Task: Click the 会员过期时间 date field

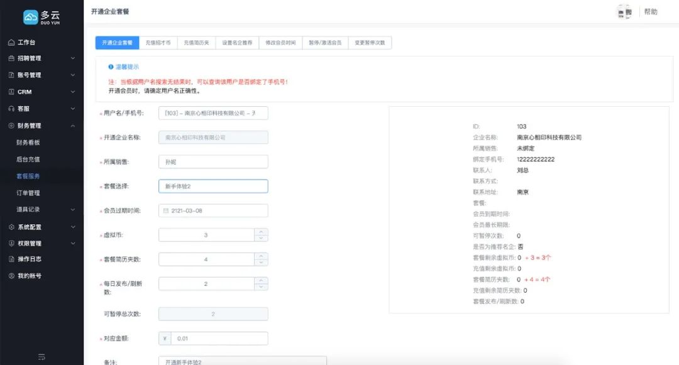Action: click(x=214, y=210)
